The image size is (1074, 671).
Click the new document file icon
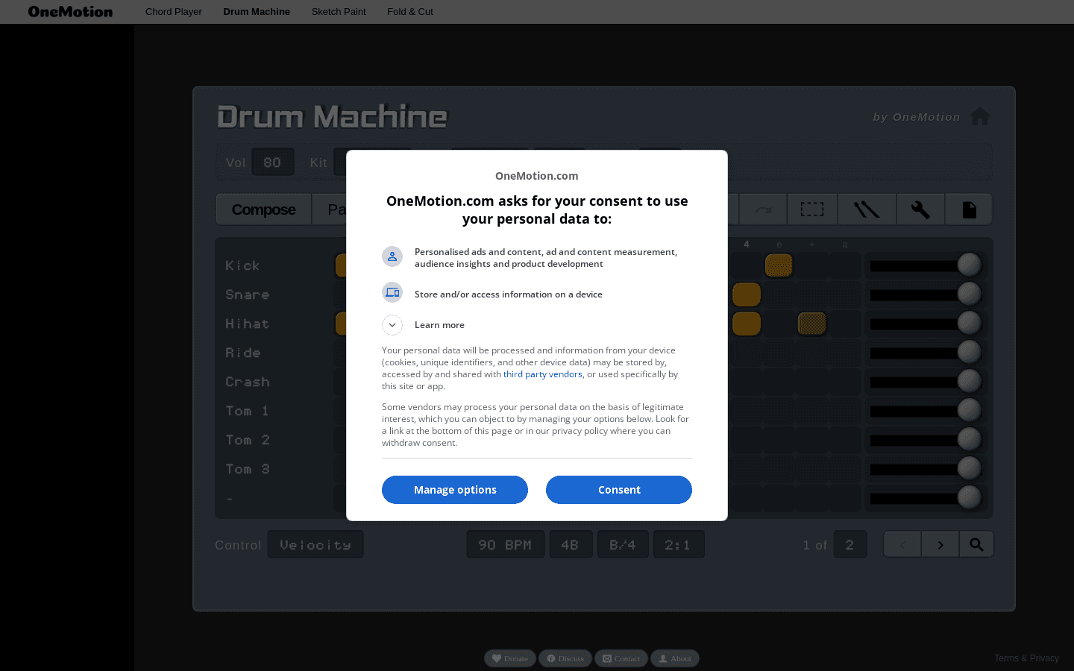(969, 210)
